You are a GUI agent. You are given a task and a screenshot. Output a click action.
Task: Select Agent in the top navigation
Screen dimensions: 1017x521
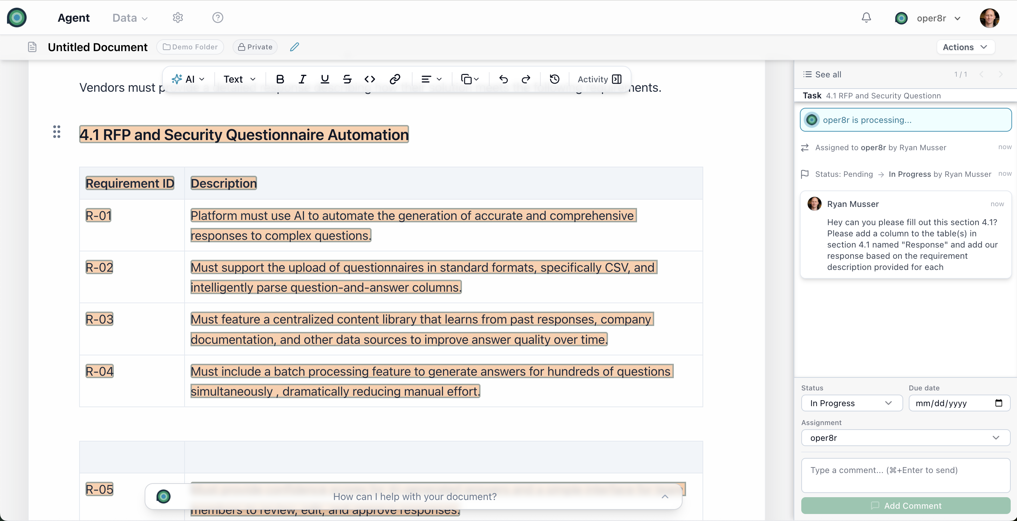coord(74,18)
